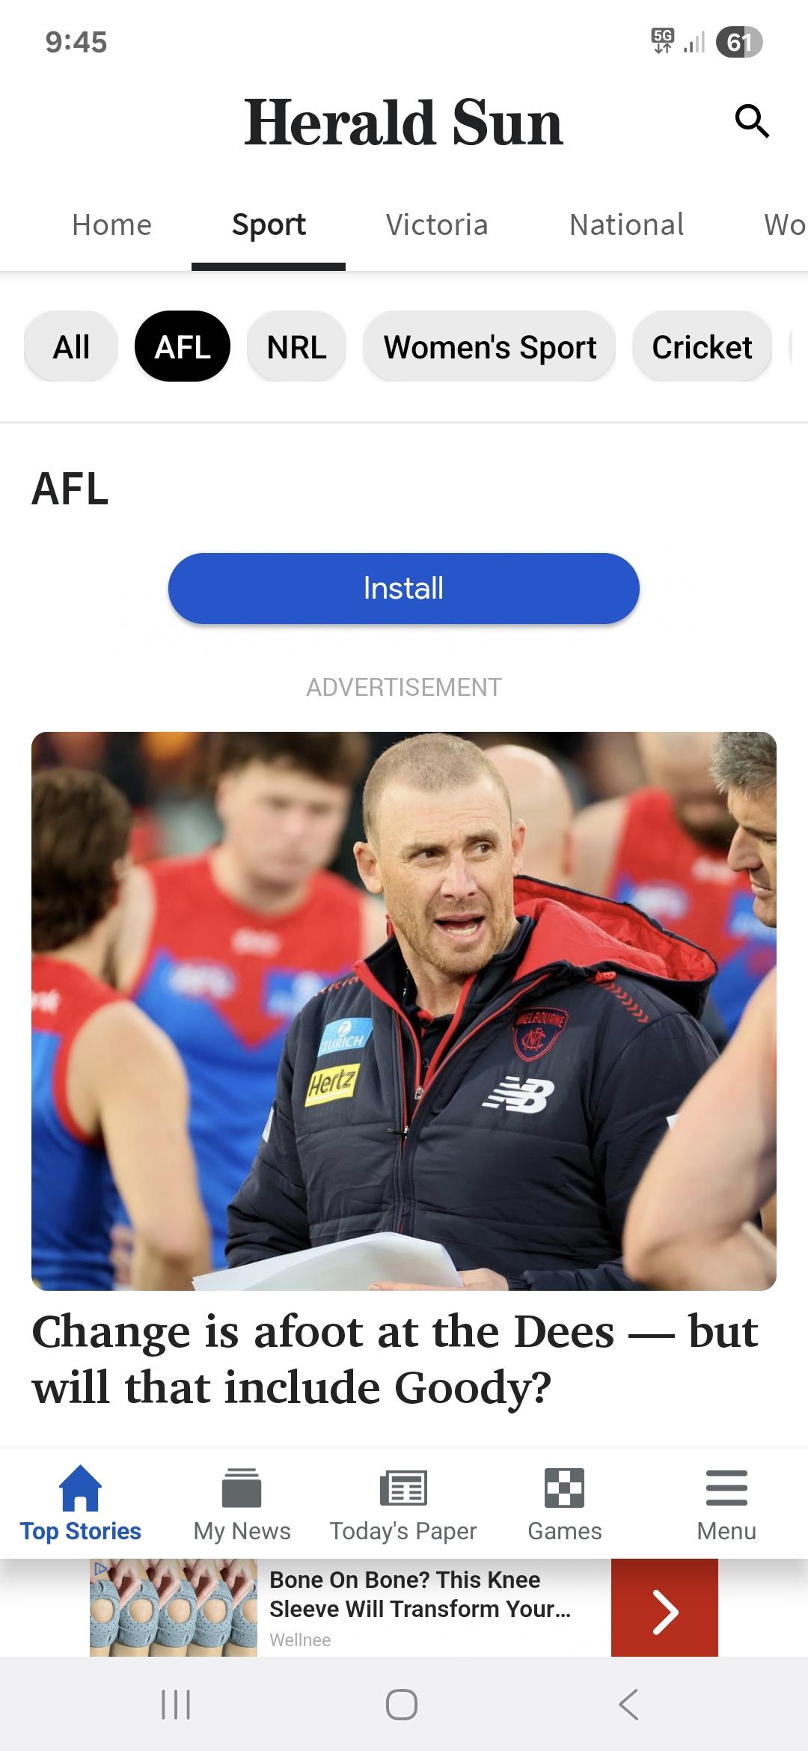Select the All sport filter chip

71,346
